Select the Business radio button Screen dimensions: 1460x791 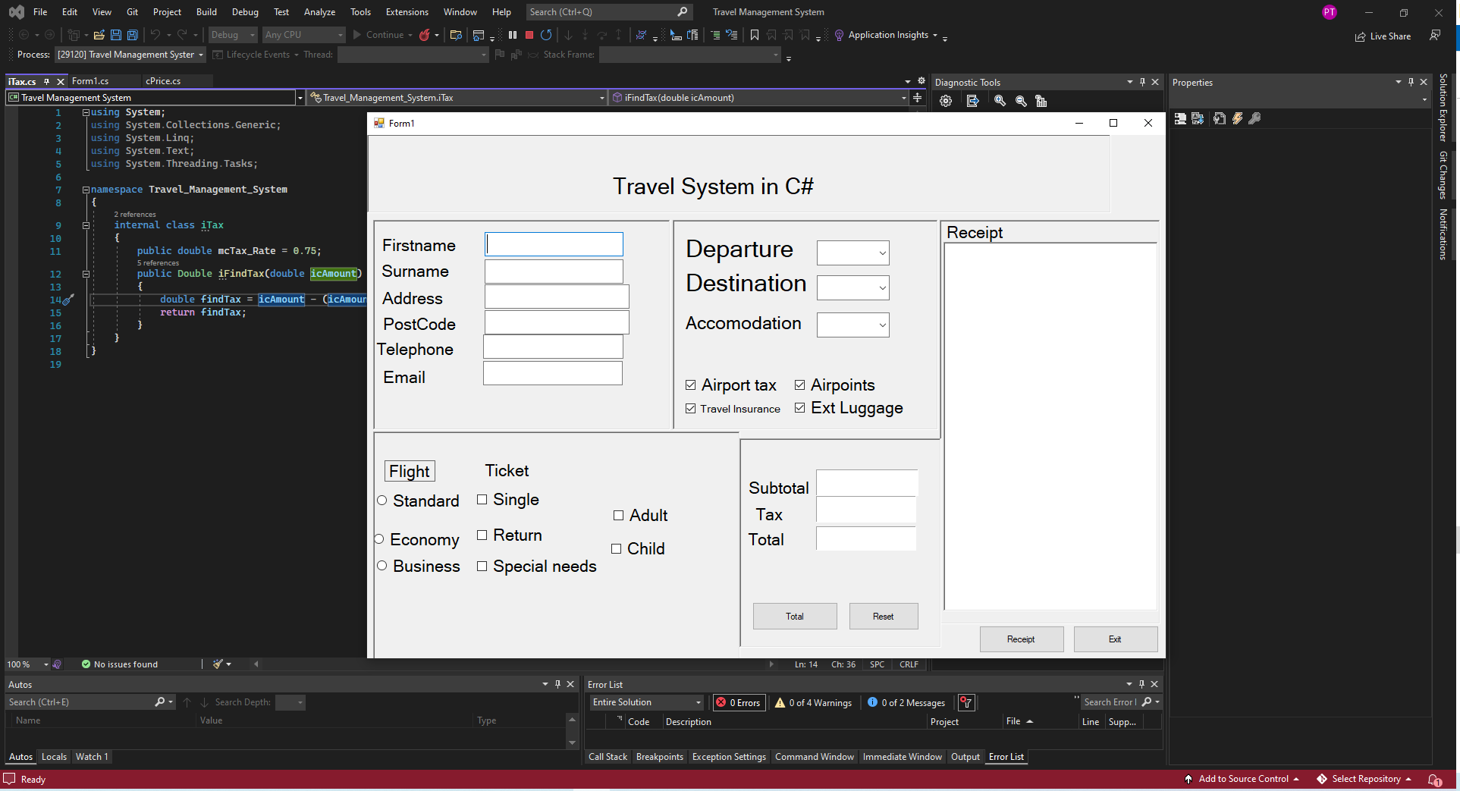(x=382, y=566)
